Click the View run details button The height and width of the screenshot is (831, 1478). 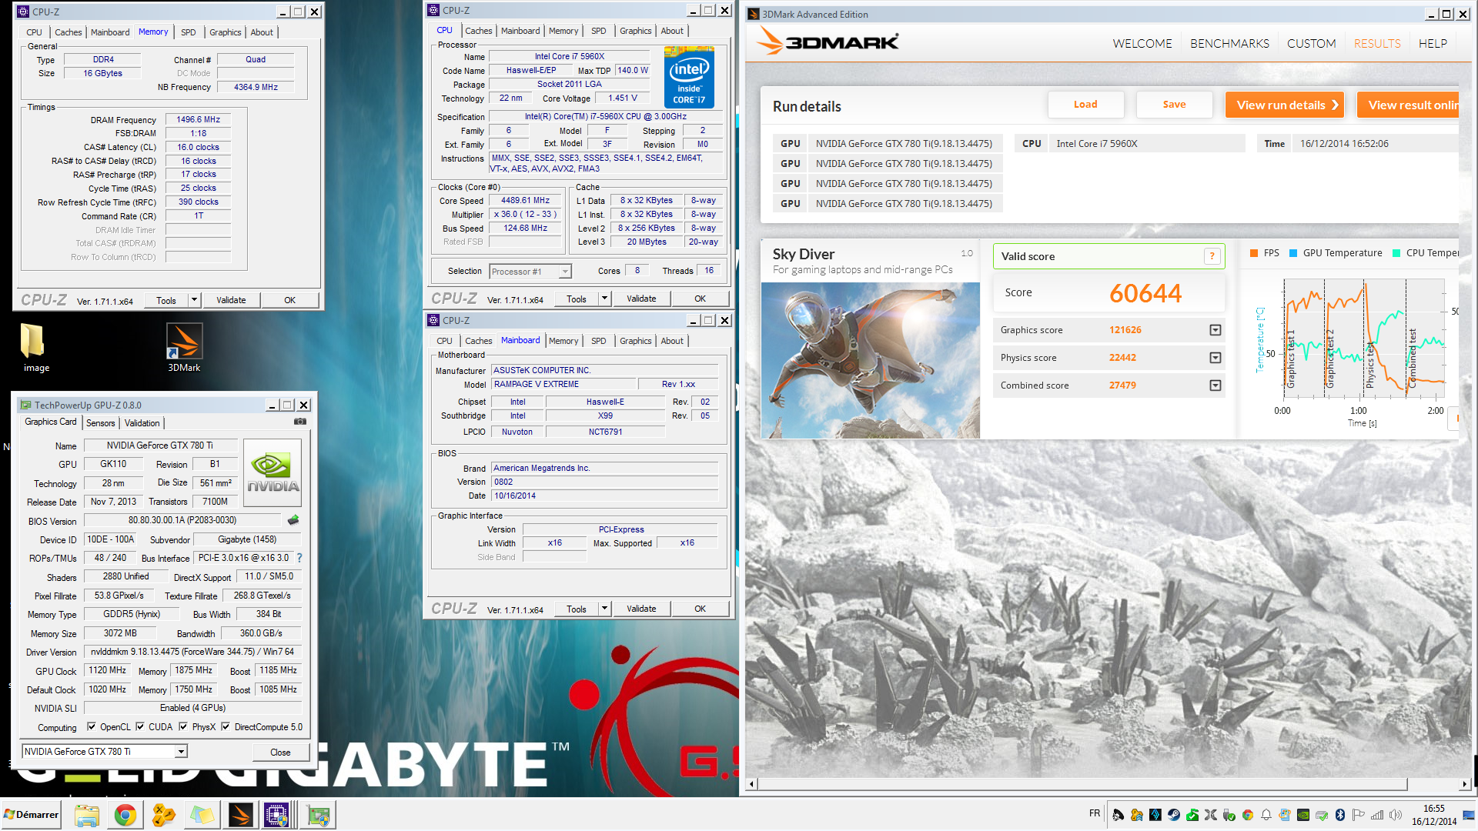[x=1285, y=105]
